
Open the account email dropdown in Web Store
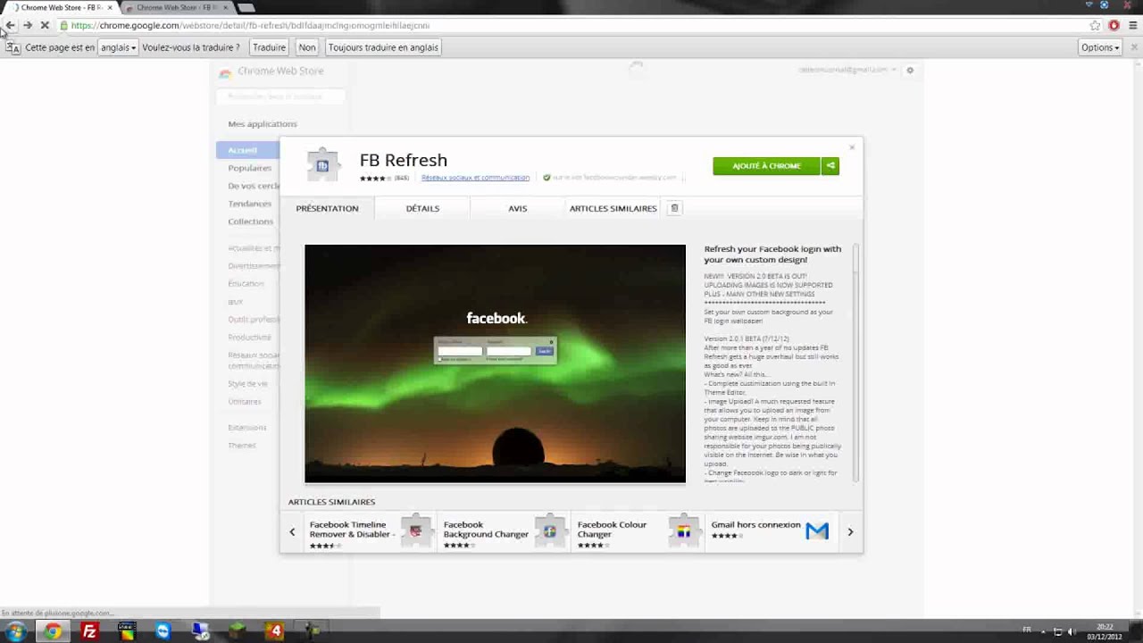pyautogui.click(x=847, y=70)
